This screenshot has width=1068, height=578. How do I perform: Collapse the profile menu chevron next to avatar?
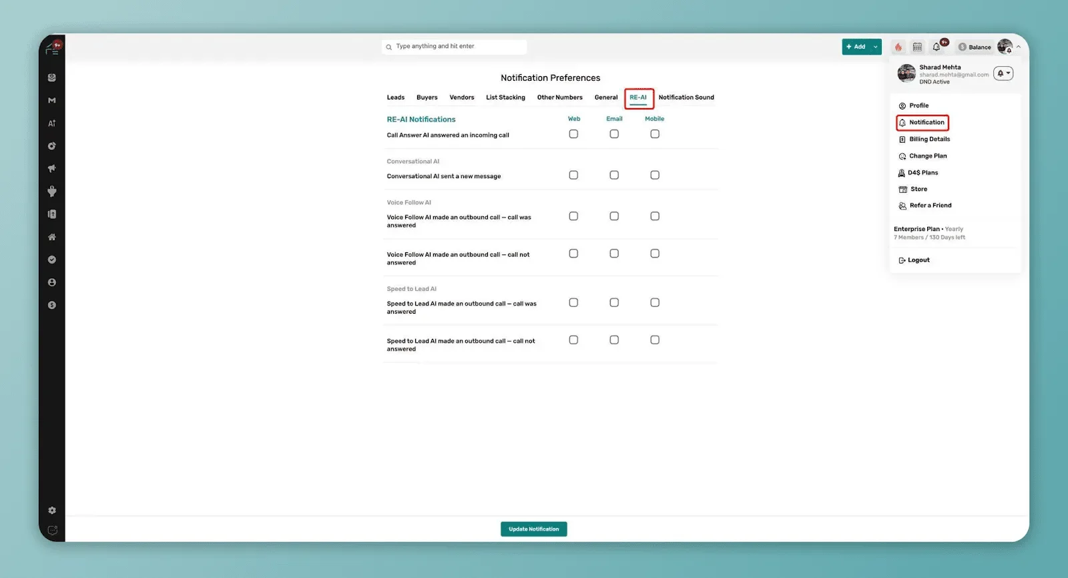coord(1019,47)
